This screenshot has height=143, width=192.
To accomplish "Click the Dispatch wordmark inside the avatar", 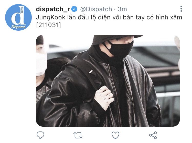I will tap(18, 27).
